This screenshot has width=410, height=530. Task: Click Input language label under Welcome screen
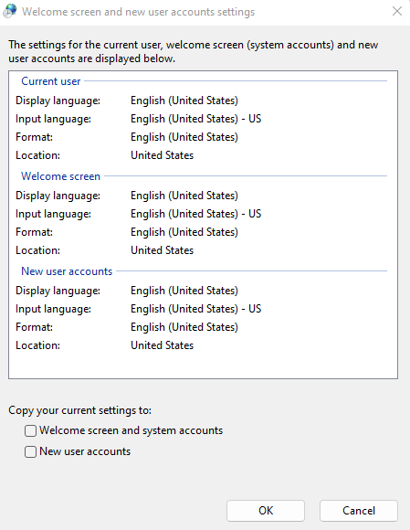53,214
